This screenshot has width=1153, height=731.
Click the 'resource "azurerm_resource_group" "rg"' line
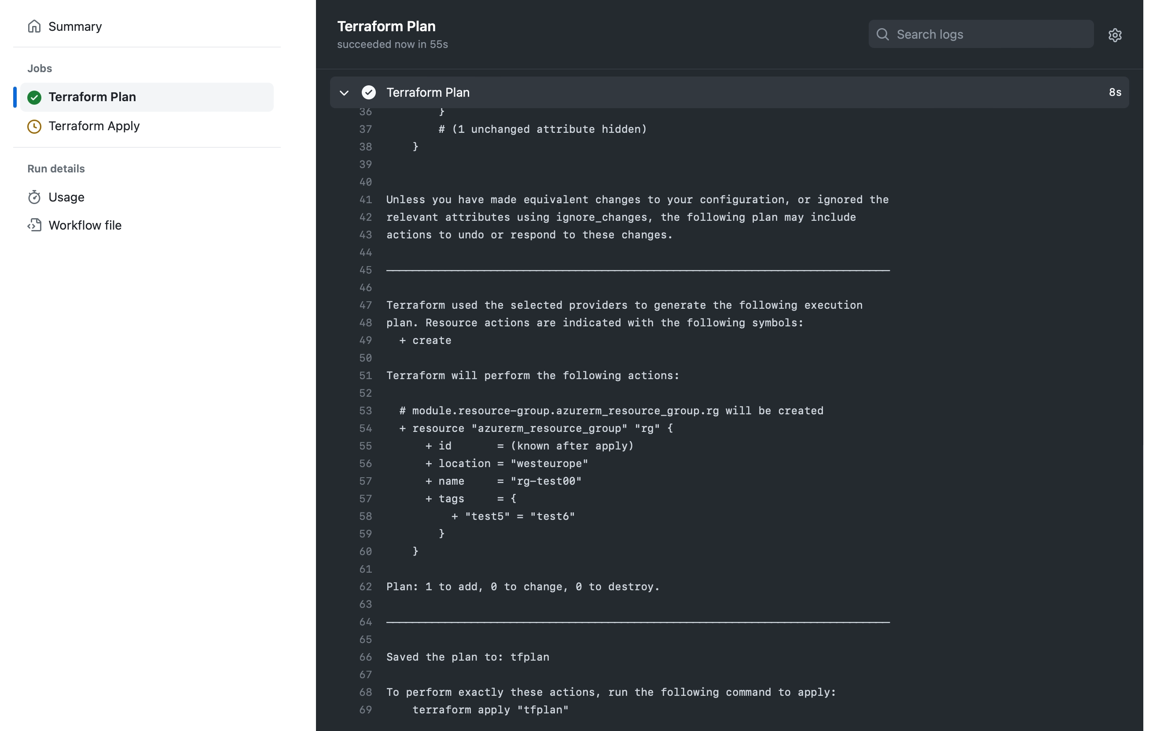click(x=536, y=429)
